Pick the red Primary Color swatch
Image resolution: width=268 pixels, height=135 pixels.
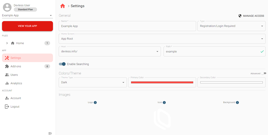(162, 82)
